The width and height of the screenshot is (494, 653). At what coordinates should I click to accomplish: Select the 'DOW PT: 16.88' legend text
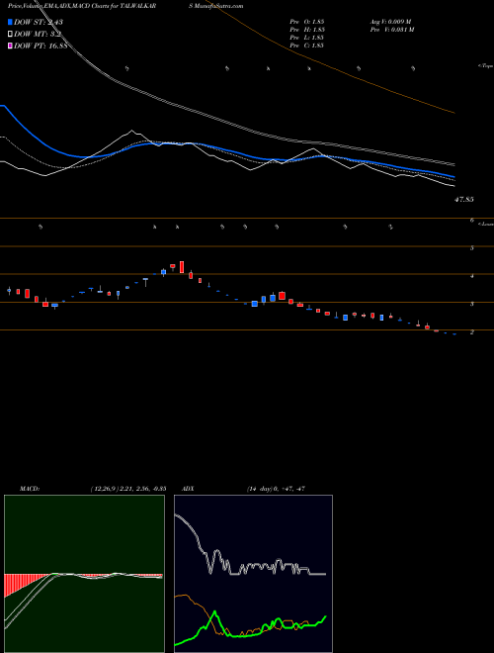(x=41, y=46)
